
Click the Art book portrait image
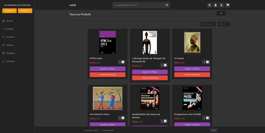tap(192, 43)
